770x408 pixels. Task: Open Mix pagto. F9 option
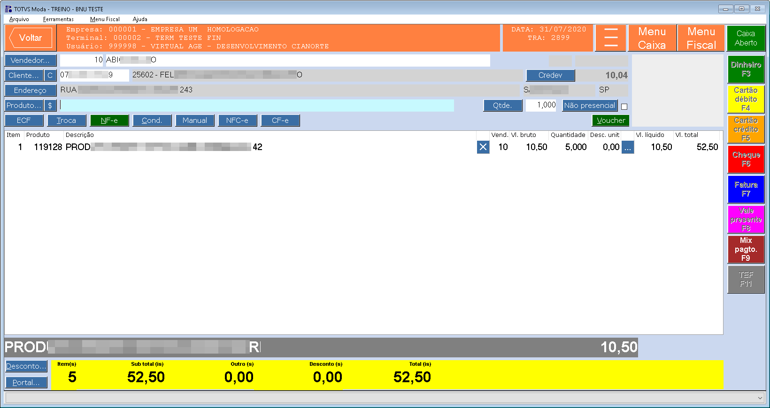[746, 249]
